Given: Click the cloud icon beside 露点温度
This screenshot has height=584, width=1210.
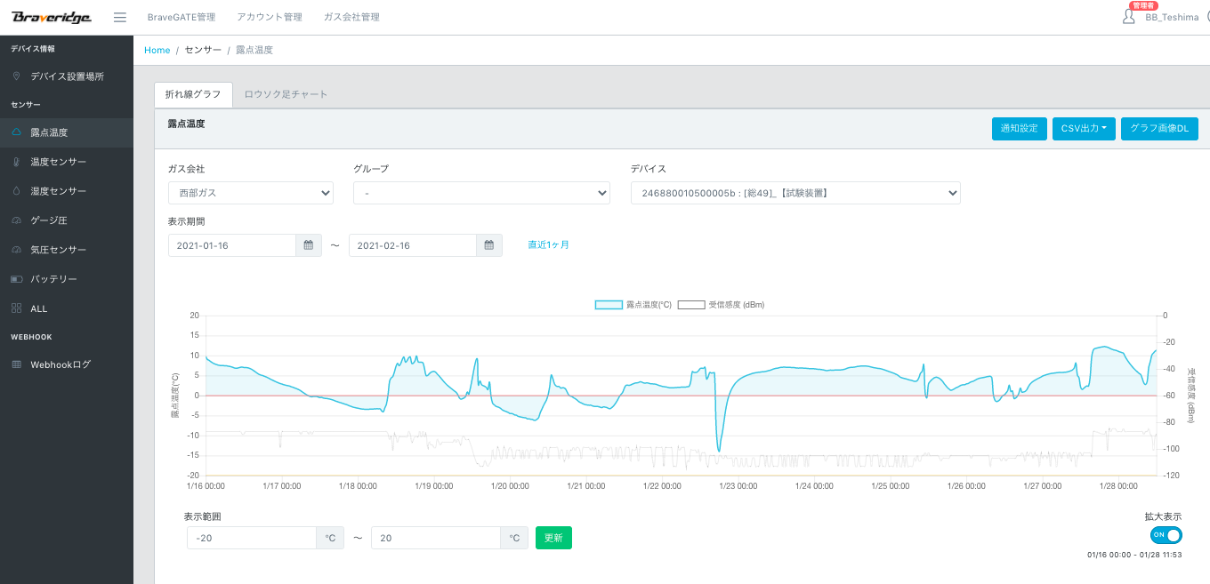Looking at the screenshot, I should tap(16, 132).
